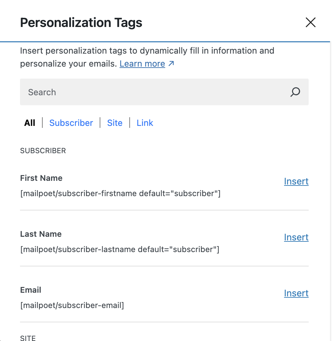
Task: Close the Personalization Tags dialog
Action: click(x=310, y=22)
